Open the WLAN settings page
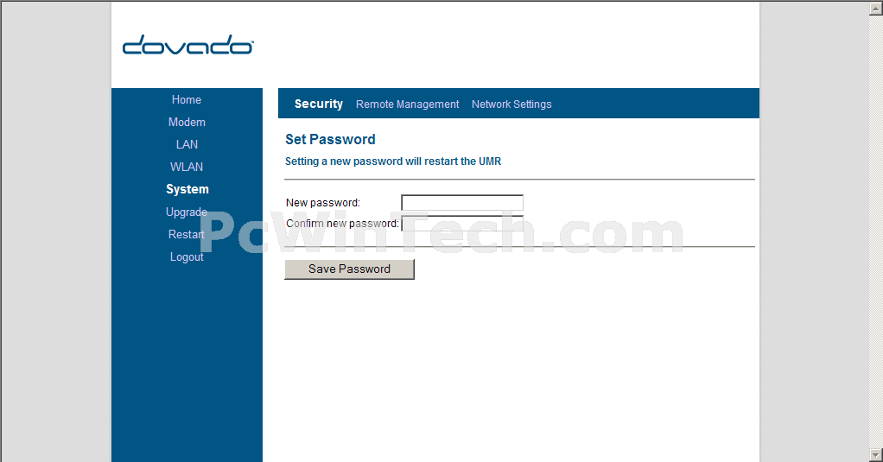Screen dimensions: 883x462 [187, 168]
